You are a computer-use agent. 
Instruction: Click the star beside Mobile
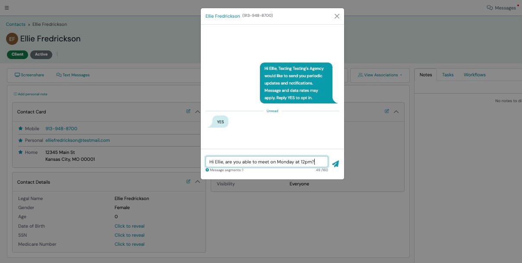pos(20,128)
